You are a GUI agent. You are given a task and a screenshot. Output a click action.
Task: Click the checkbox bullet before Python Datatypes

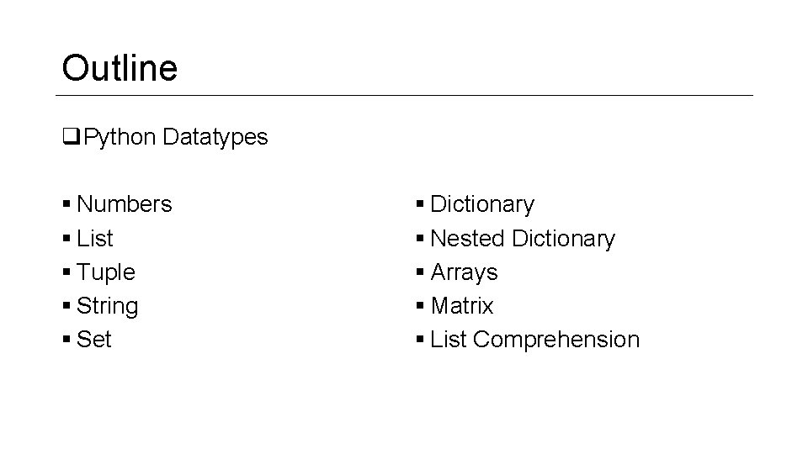[71, 136]
